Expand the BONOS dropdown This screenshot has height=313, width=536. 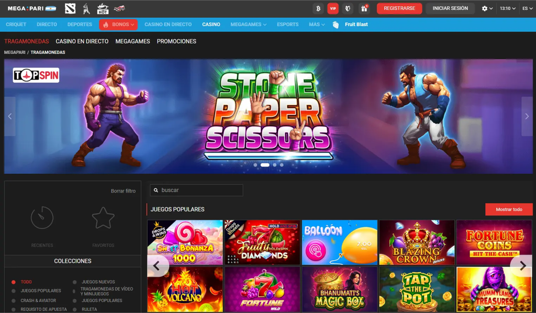pyautogui.click(x=118, y=24)
